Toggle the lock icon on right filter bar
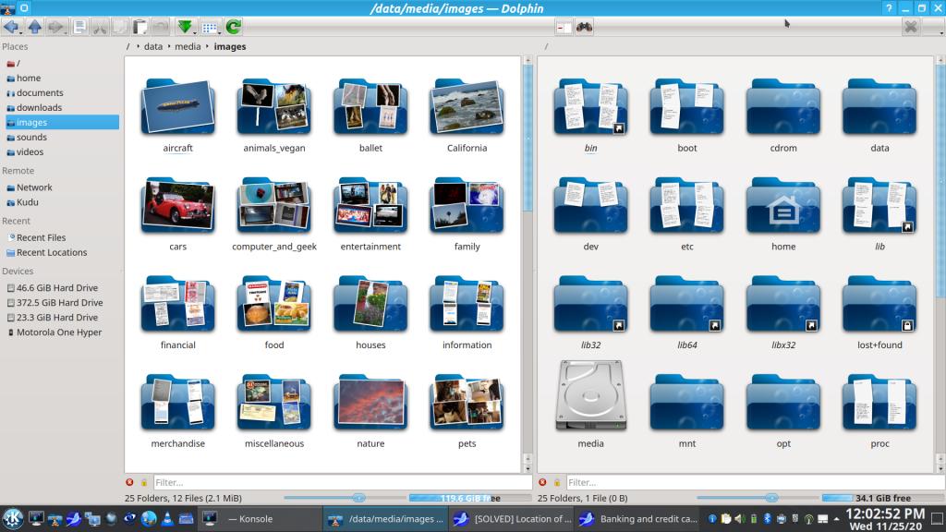This screenshot has width=946, height=532. coord(557,482)
